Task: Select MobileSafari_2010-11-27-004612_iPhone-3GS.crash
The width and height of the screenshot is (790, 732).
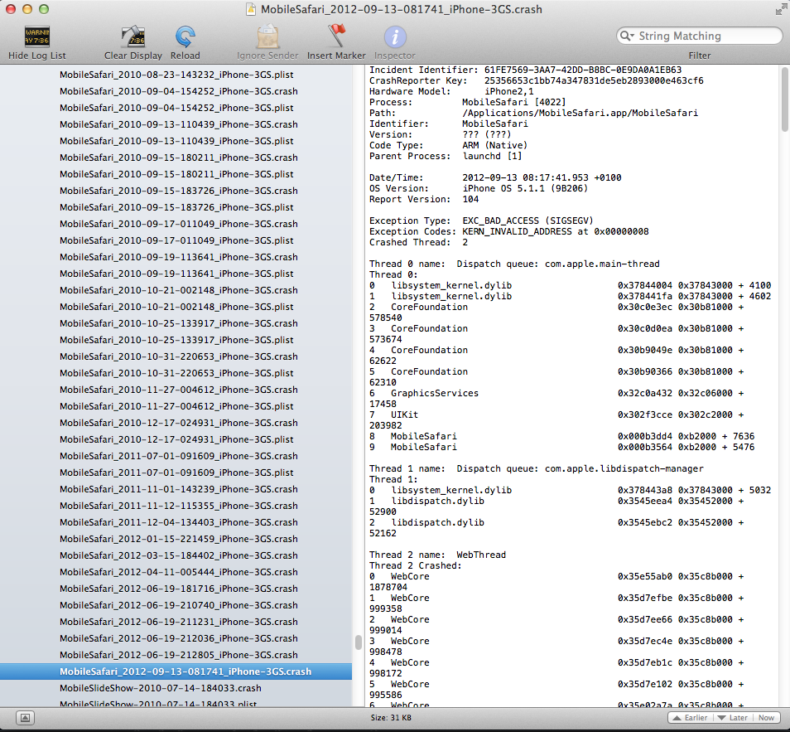Action: pyautogui.click(x=178, y=390)
